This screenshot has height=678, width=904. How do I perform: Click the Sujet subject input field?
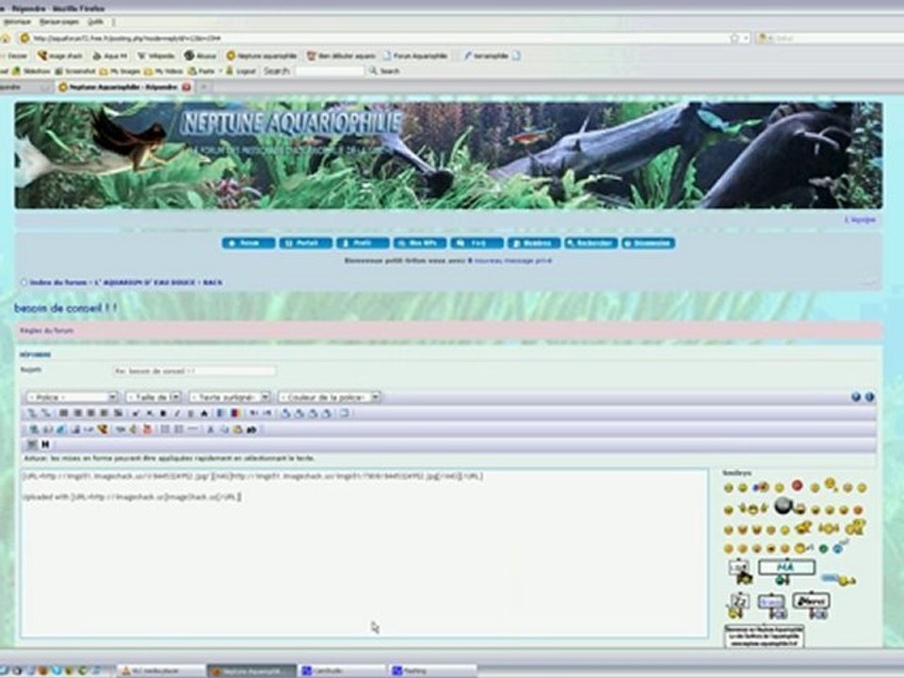194,371
